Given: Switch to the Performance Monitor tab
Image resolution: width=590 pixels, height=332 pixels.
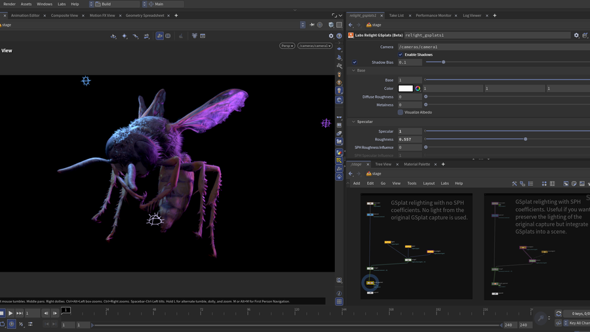Looking at the screenshot, I should (x=433, y=16).
